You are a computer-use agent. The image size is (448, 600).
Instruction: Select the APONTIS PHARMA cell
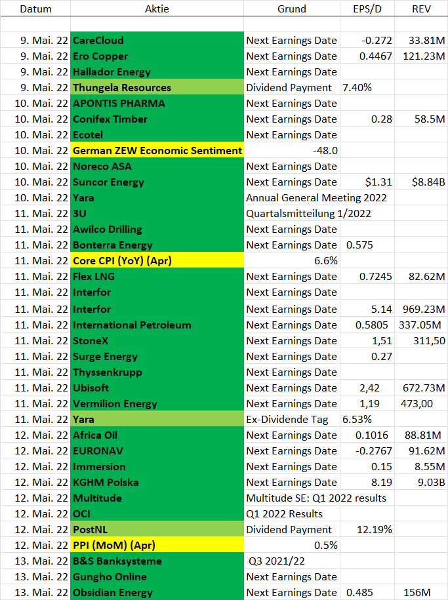pos(157,103)
